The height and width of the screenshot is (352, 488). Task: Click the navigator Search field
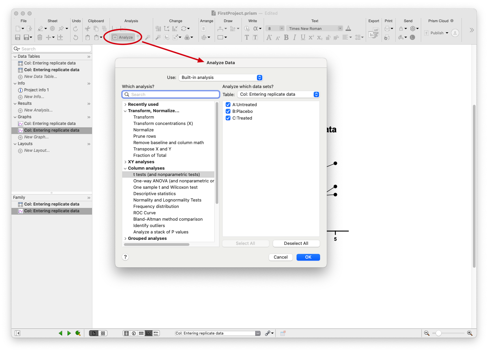click(x=52, y=49)
